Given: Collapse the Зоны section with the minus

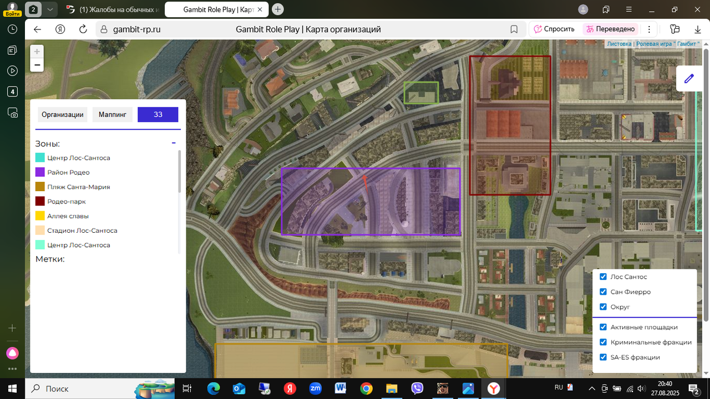Looking at the screenshot, I should tap(174, 143).
